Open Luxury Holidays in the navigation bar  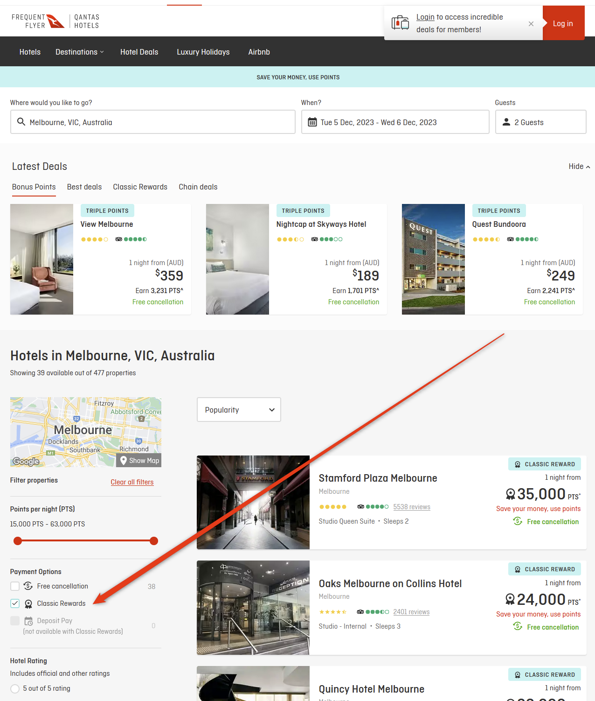coord(203,52)
